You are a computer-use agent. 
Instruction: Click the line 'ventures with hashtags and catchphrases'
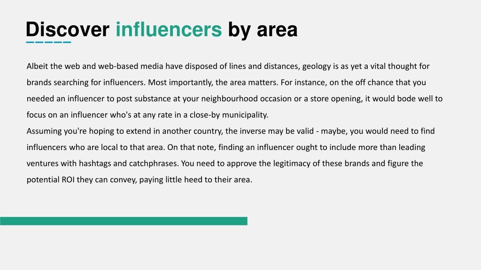click(225, 164)
